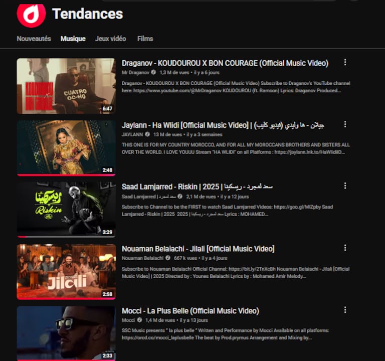This screenshot has height=361, width=385.
Task: Open more options for Draganov KOUDOUROU video
Action: tap(345, 62)
